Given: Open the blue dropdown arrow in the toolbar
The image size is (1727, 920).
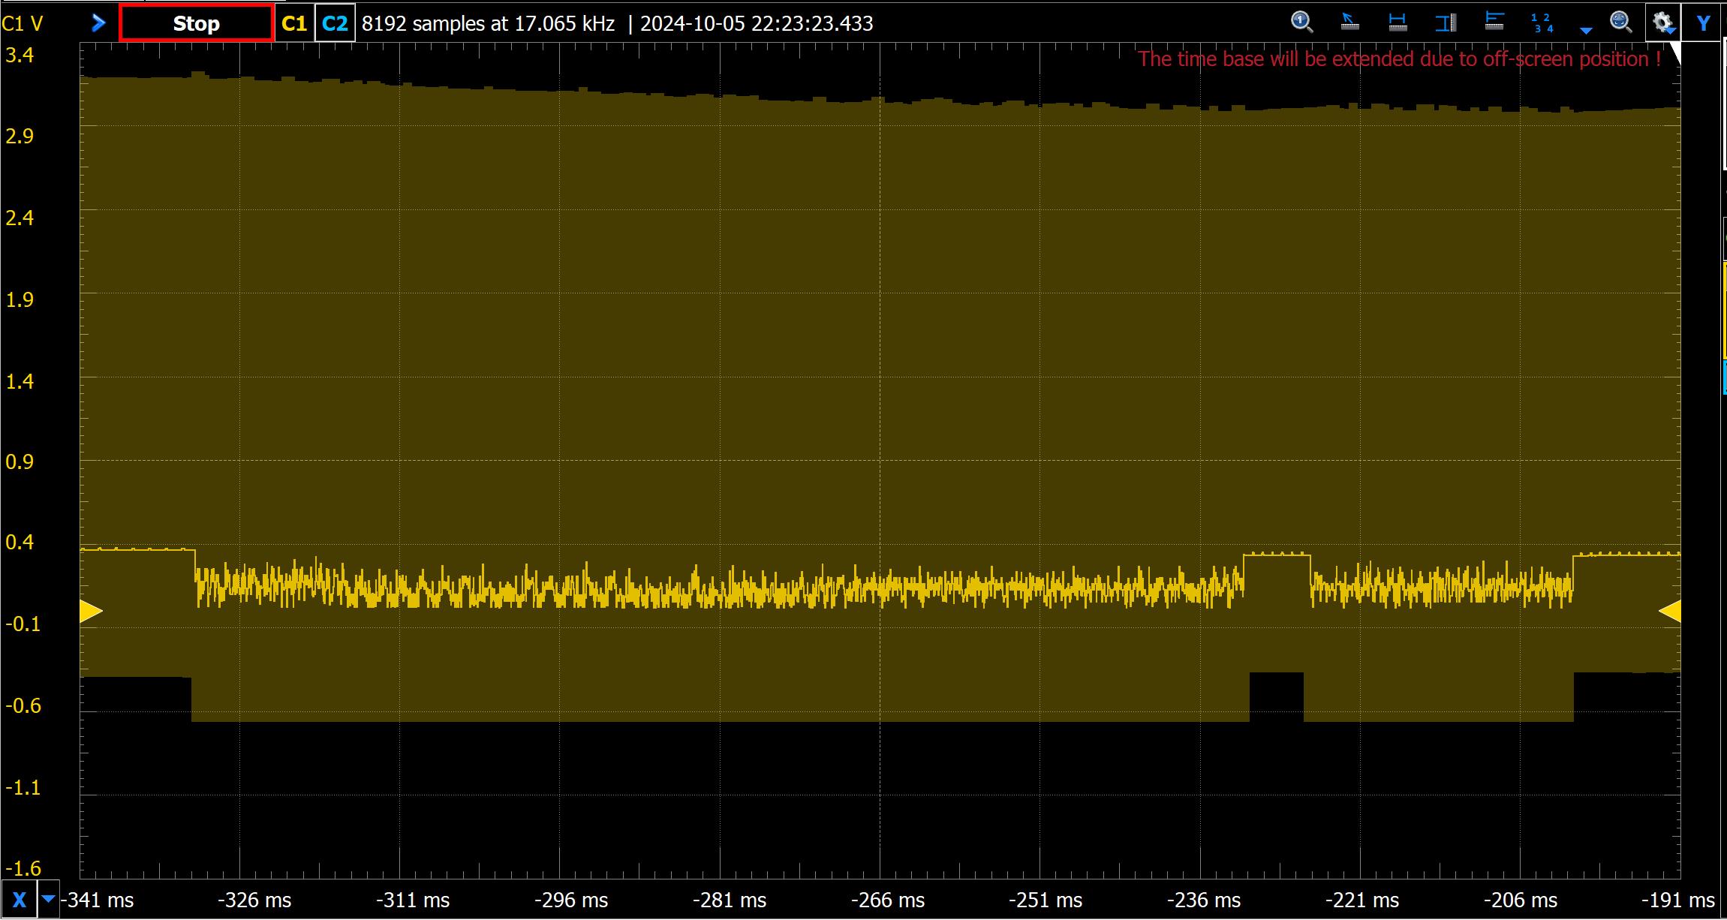Looking at the screenshot, I should click(1586, 31).
